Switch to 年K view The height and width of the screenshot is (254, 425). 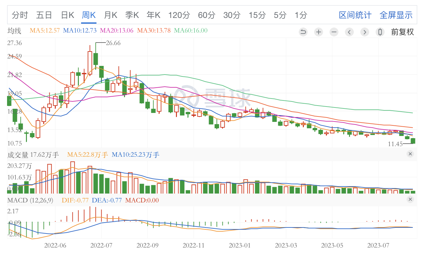[x=153, y=15]
